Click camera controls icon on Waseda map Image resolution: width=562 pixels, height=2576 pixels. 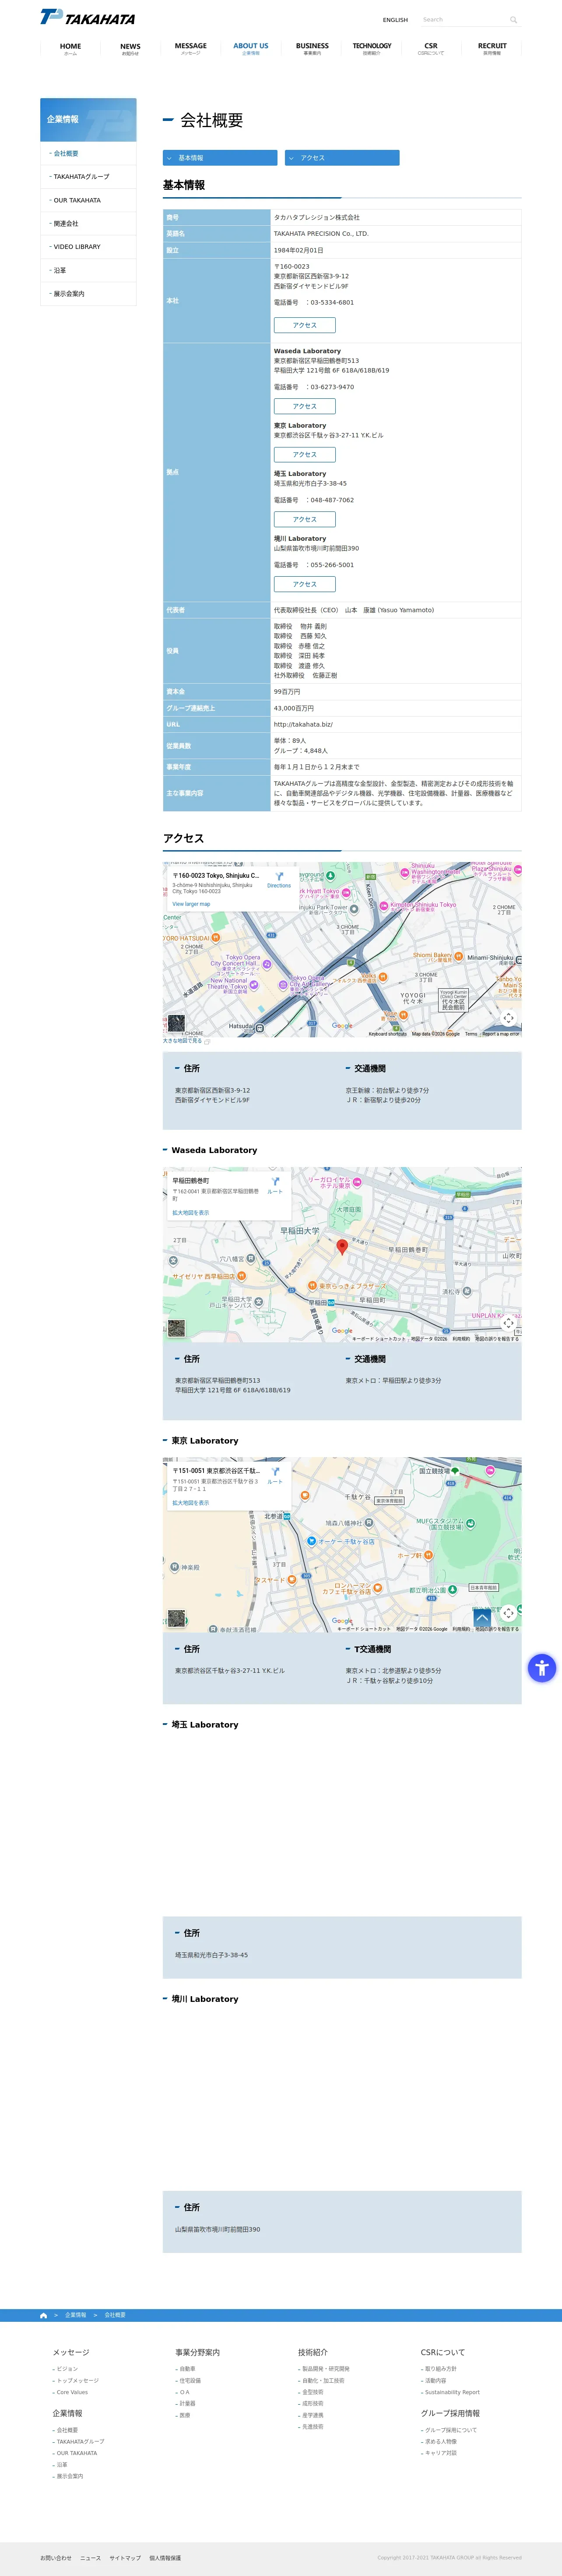[508, 1323]
